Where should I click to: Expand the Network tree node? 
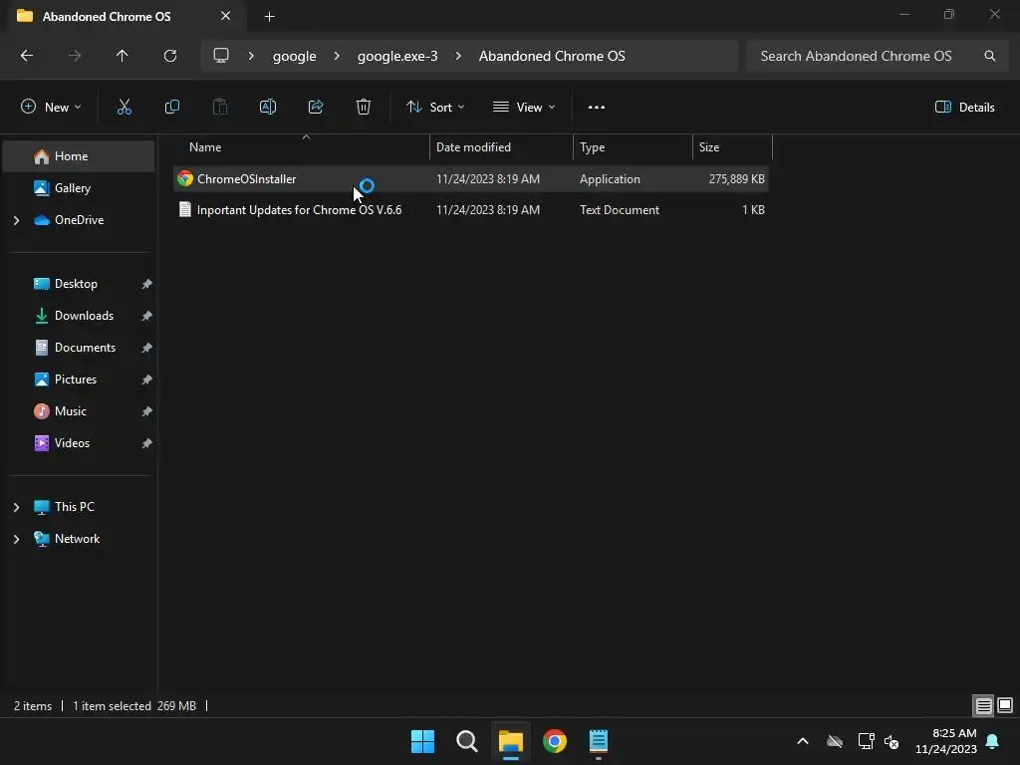click(x=16, y=539)
